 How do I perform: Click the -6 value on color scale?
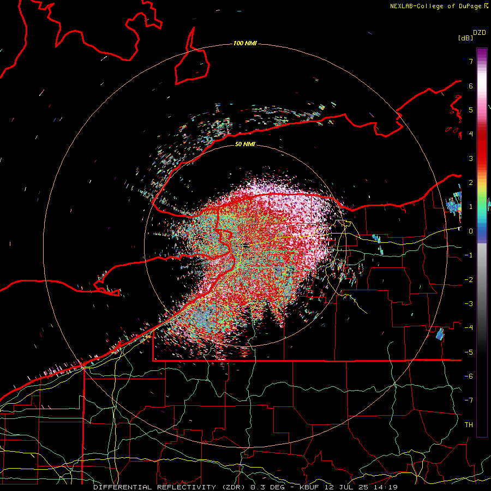point(469,376)
